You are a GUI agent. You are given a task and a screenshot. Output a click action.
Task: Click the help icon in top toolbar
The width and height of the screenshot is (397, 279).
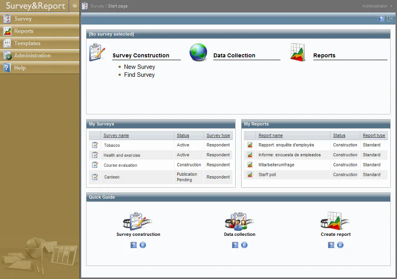(x=381, y=19)
